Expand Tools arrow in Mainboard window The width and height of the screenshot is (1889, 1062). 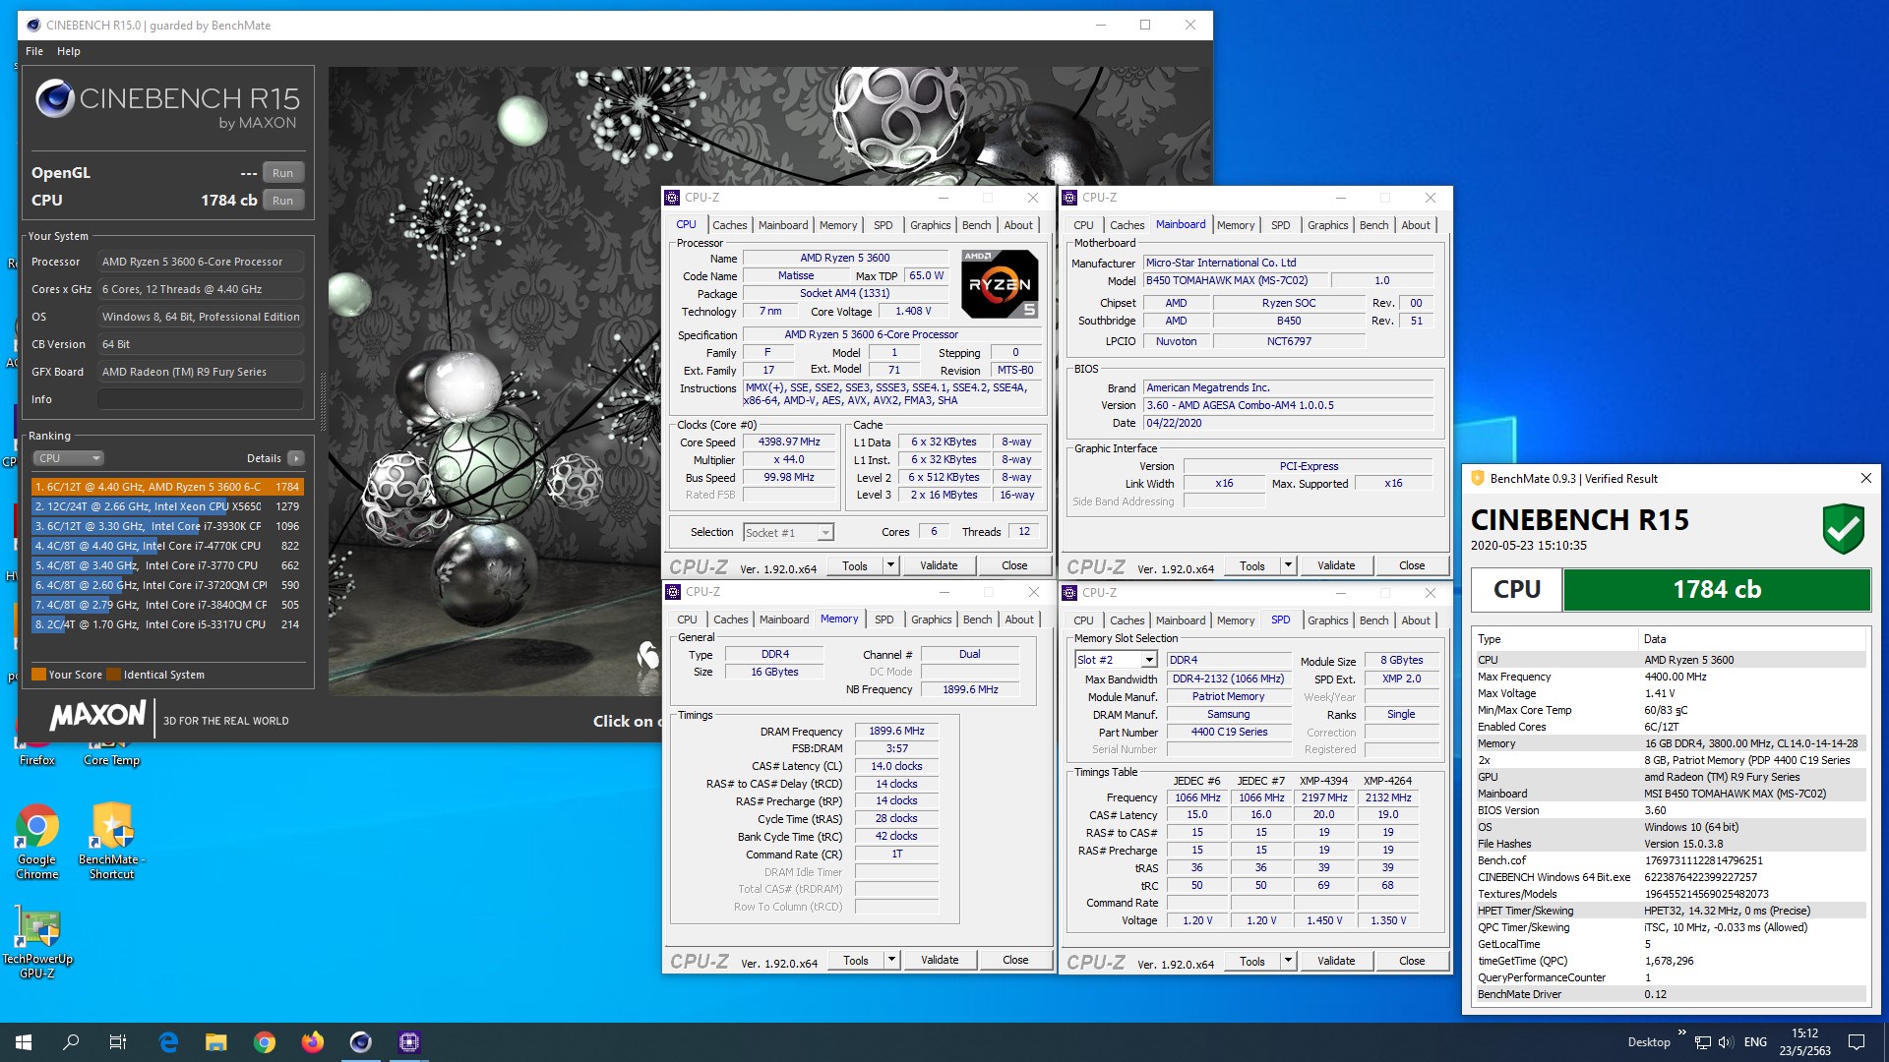coord(1288,565)
